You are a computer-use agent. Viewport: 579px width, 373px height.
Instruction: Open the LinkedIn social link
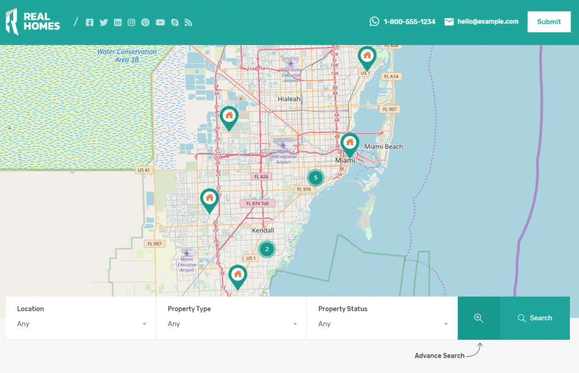[x=118, y=23]
